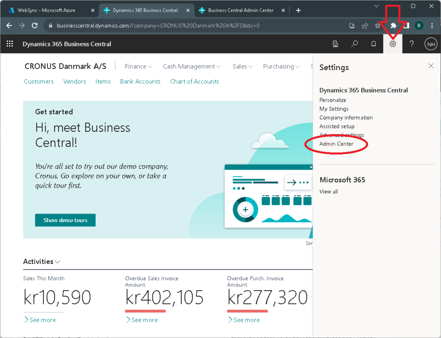Expand the Finance navigation menu
This screenshot has width=441, height=338.
(x=137, y=66)
